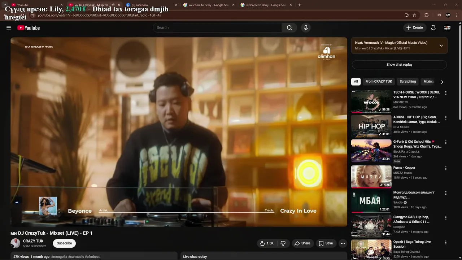Viewport: 462px width, 260px height.
Task: Open options menu for G-Funk Old School video
Action: [446, 143]
